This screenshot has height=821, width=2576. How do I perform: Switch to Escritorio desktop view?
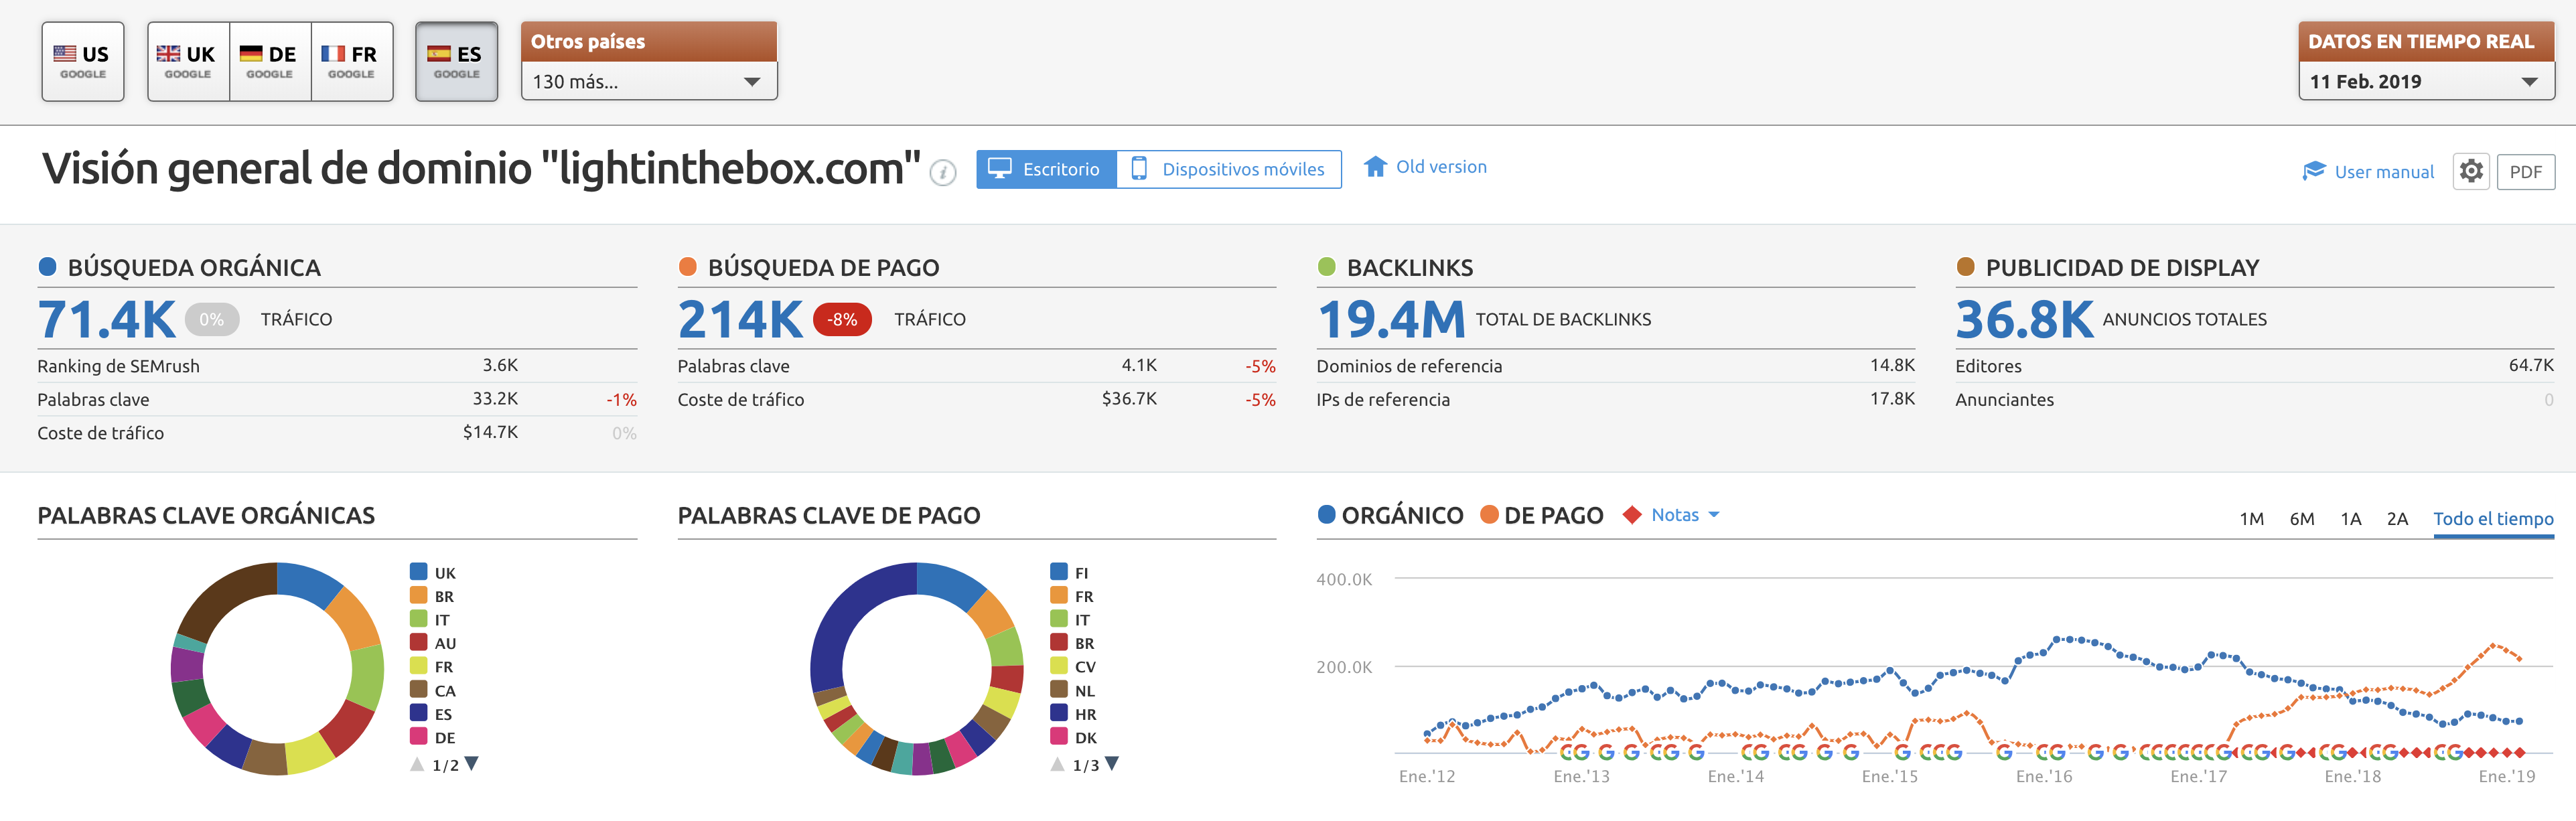click(1046, 169)
